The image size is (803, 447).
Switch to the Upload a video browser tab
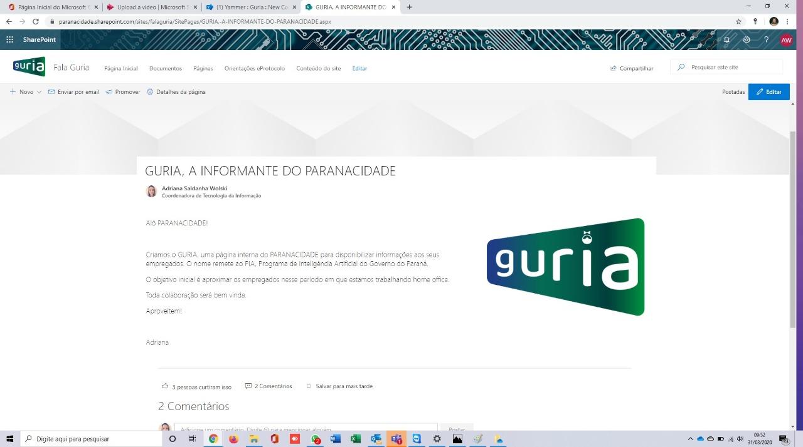pyautogui.click(x=151, y=7)
